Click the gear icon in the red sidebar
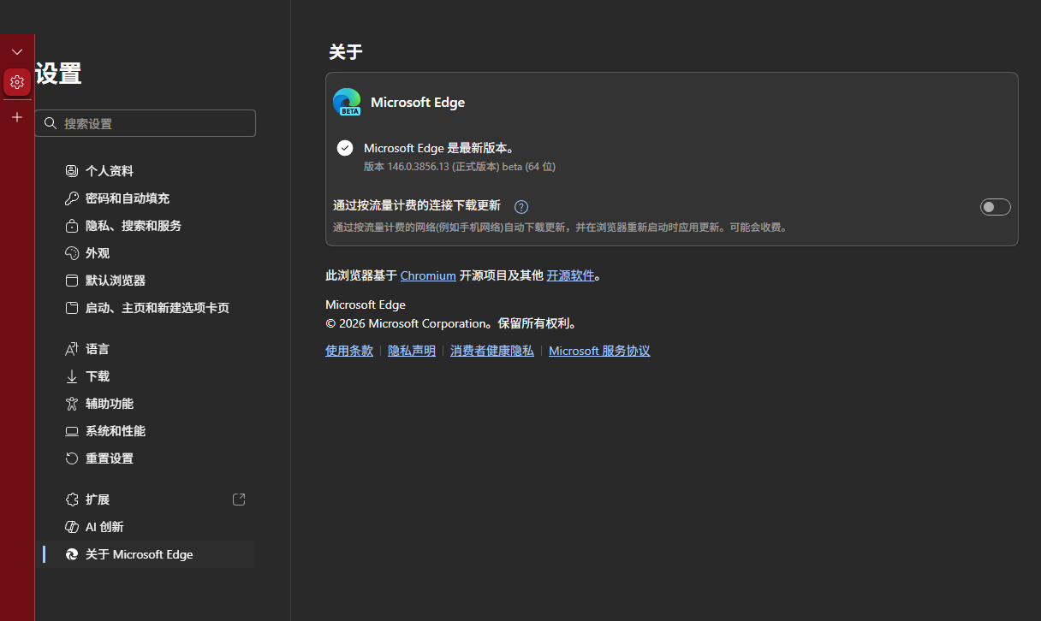This screenshot has height=621, width=1041. [17, 82]
